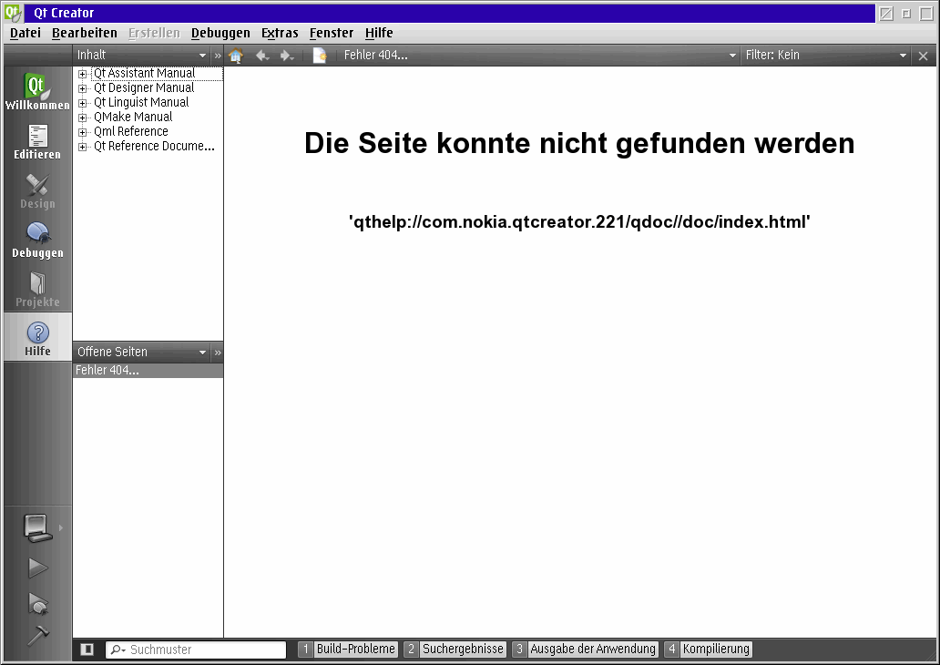Expand the Qt Designer Manual node

pos(83,88)
